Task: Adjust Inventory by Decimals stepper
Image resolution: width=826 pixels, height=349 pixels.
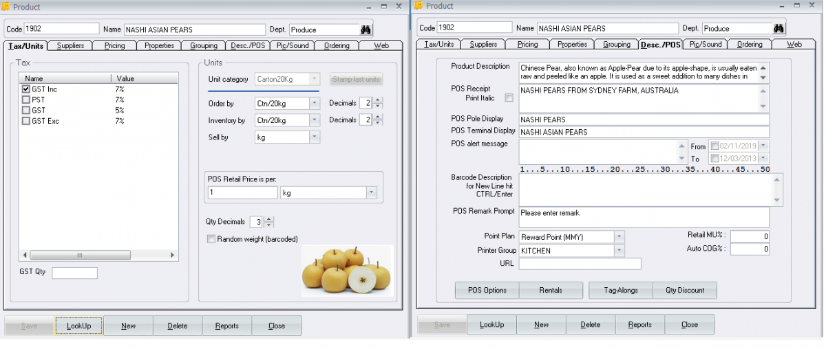Action: [378, 120]
